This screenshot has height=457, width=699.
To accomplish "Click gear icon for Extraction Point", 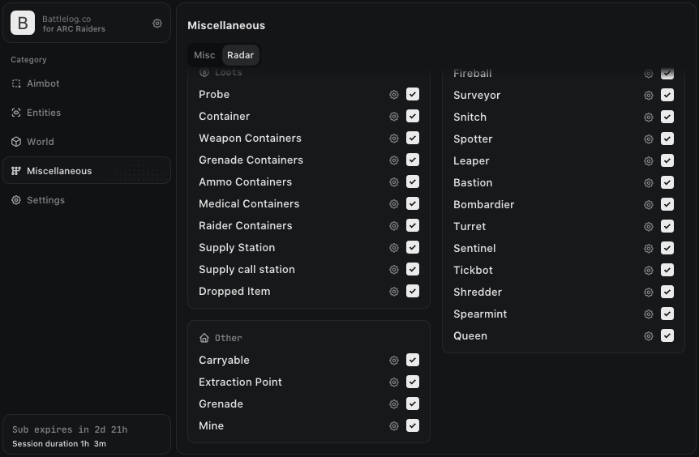I will [x=393, y=382].
